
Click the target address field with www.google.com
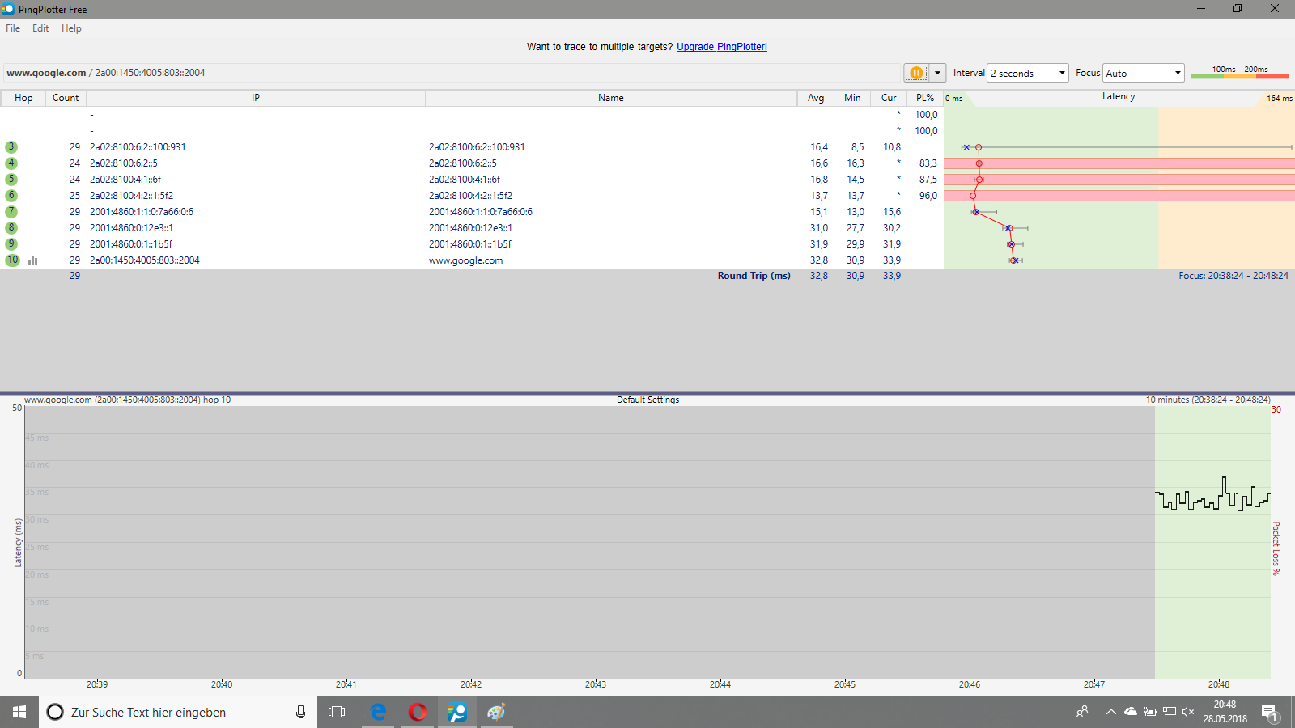pyautogui.click(x=452, y=73)
